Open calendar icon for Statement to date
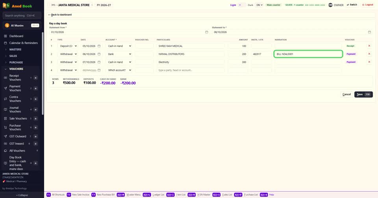 click(369, 32)
